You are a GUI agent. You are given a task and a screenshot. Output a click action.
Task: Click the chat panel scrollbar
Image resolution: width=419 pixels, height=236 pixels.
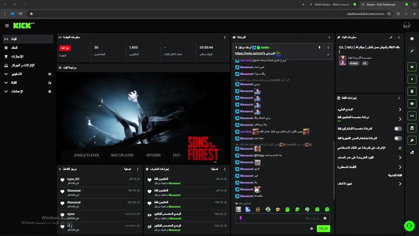click(x=334, y=170)
